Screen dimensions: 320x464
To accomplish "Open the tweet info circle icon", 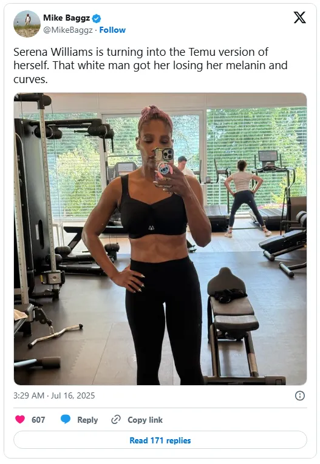I will [x=300, y=395].
